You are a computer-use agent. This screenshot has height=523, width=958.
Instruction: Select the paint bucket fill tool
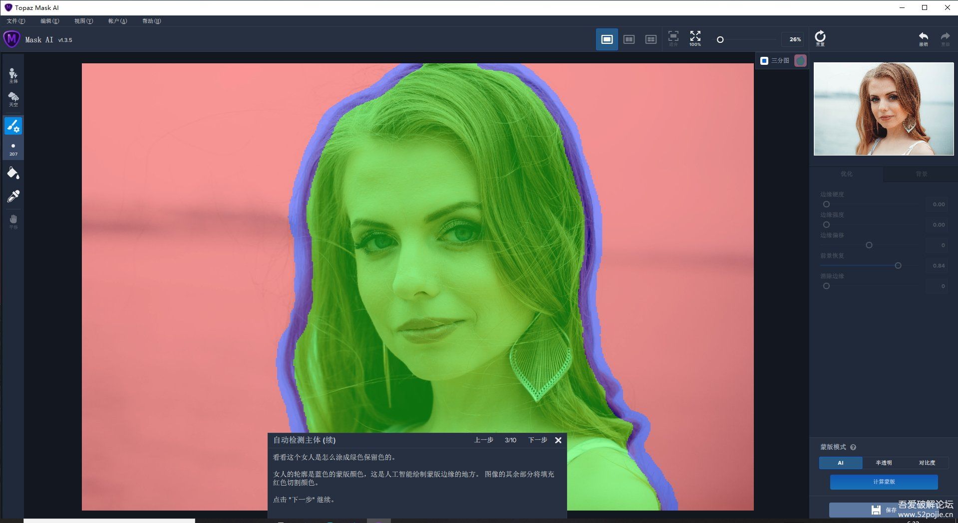click(x=13, y=172)
